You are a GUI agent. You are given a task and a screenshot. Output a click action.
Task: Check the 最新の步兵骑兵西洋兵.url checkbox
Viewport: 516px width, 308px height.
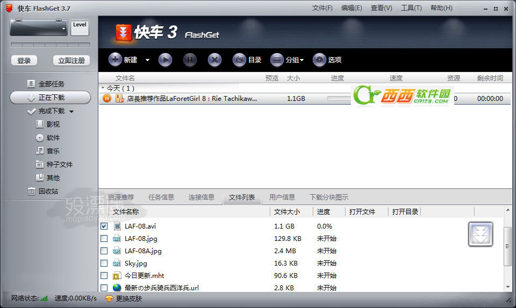point(104,288)
